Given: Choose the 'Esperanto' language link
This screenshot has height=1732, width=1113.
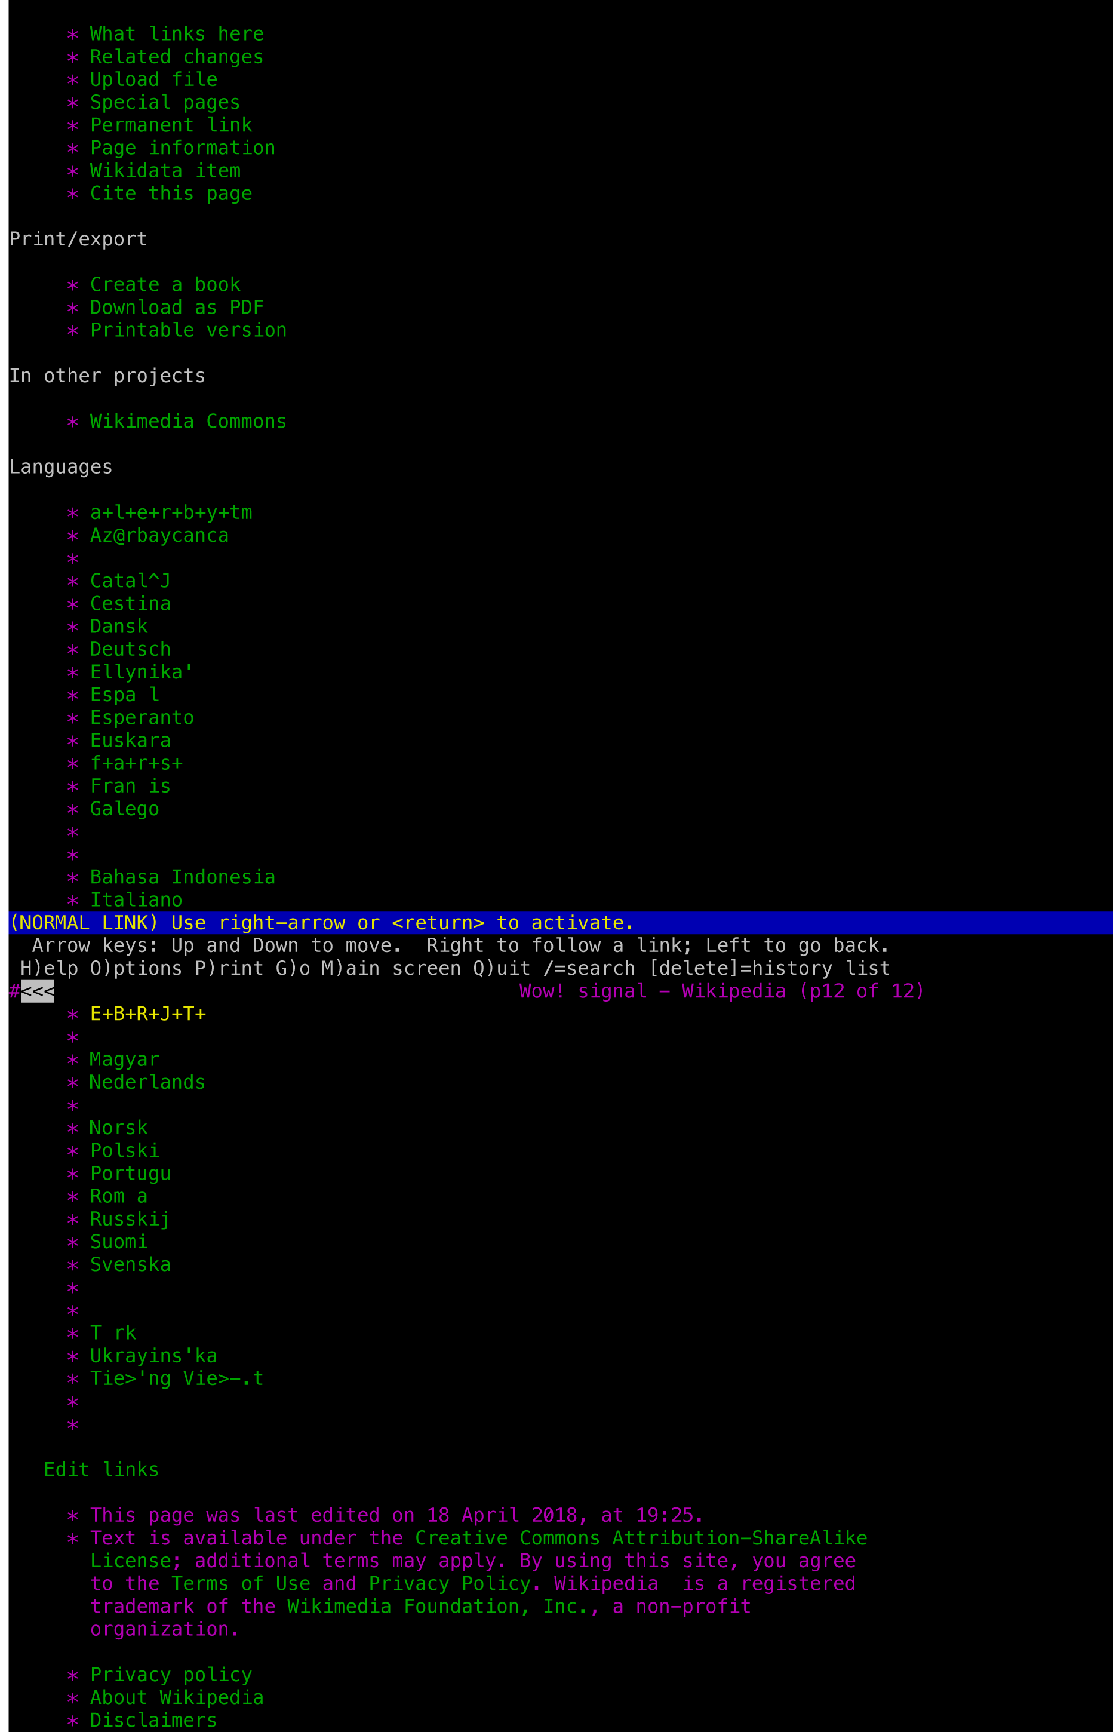Looking at the screenshot, I should [x=142, y=718].
